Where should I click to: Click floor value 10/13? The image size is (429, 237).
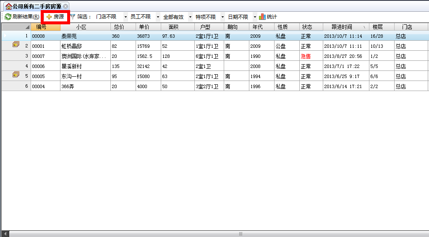click(x=382, y=46)
